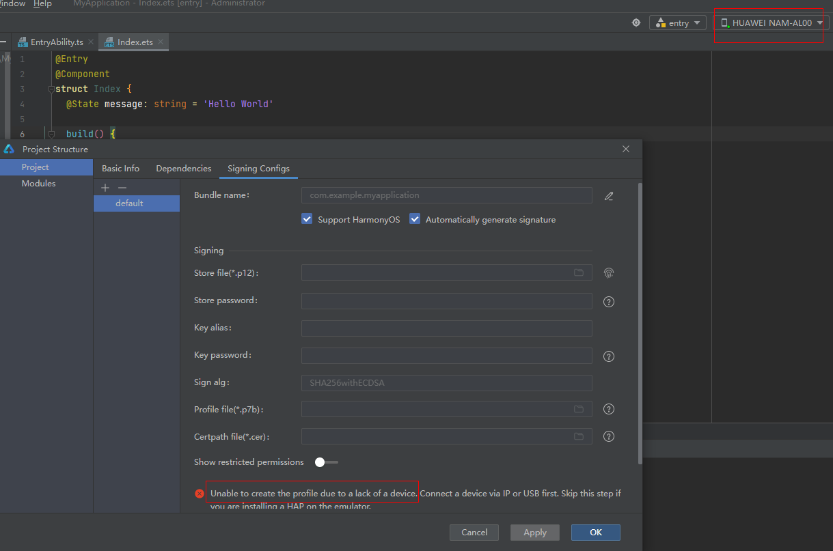The height and width of the screenshot is (551, 833).
Task: Click the pencil icon beside Bundle name
Action: (x=609, y=196)
